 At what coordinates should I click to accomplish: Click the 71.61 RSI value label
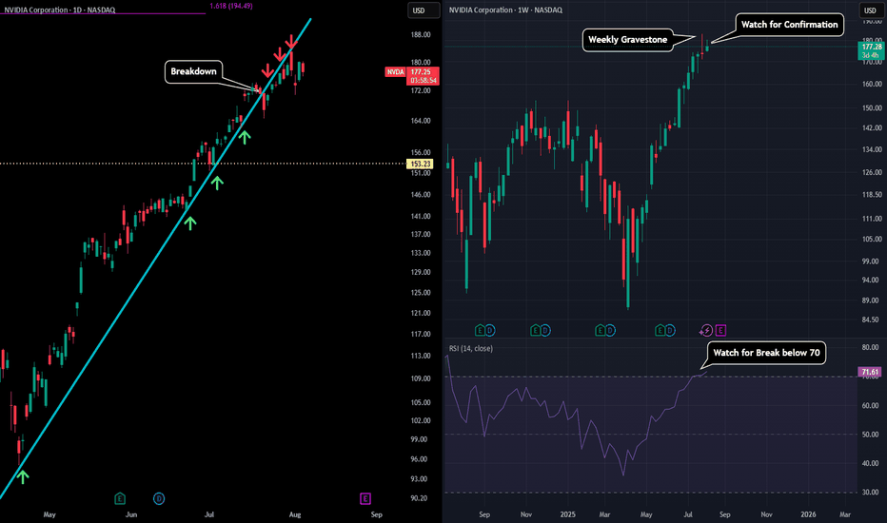click(870, 372)
